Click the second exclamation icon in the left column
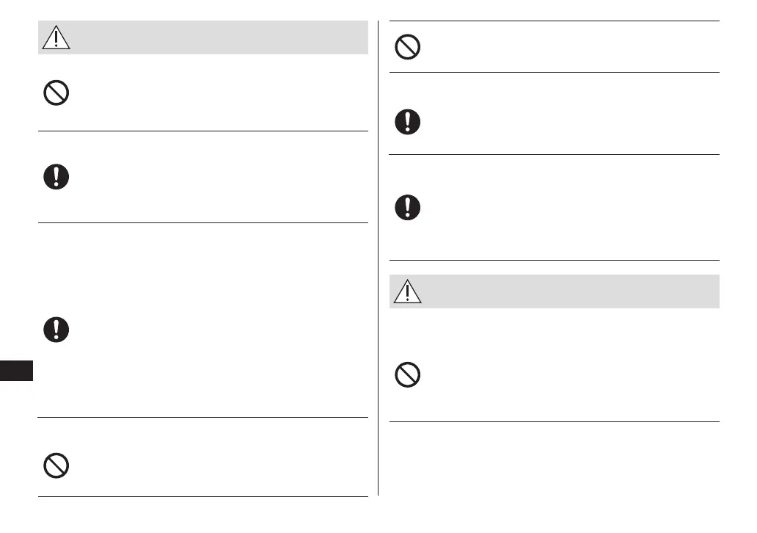Screen dimensions: 757x533 coord(56,329)
